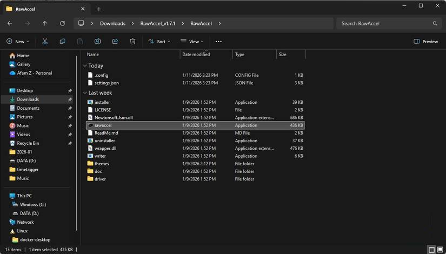Click the Delete trash icon in toolbar
446x254 pixels.
pyautogui.click(x=132, y=42)
